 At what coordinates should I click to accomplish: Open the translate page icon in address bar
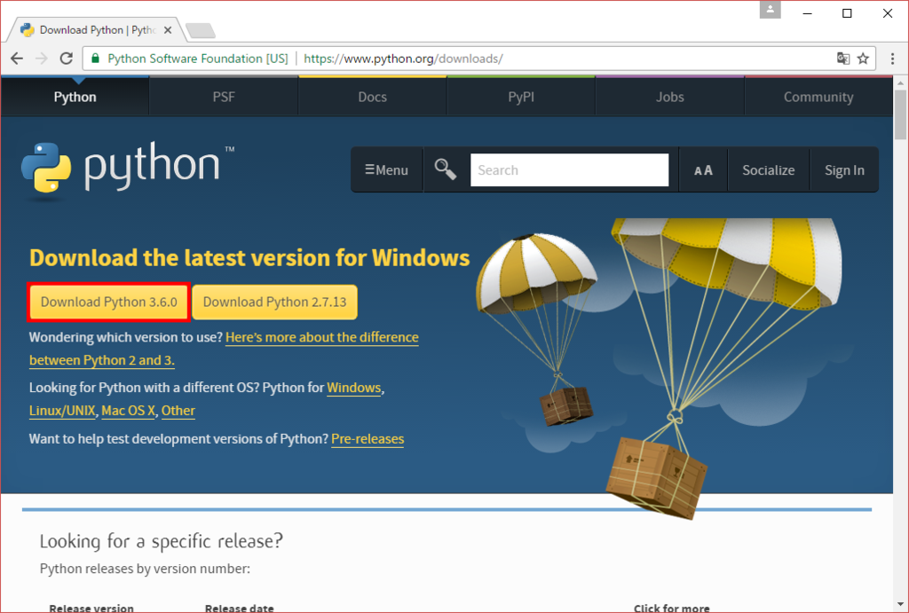[x=843, y=59]
